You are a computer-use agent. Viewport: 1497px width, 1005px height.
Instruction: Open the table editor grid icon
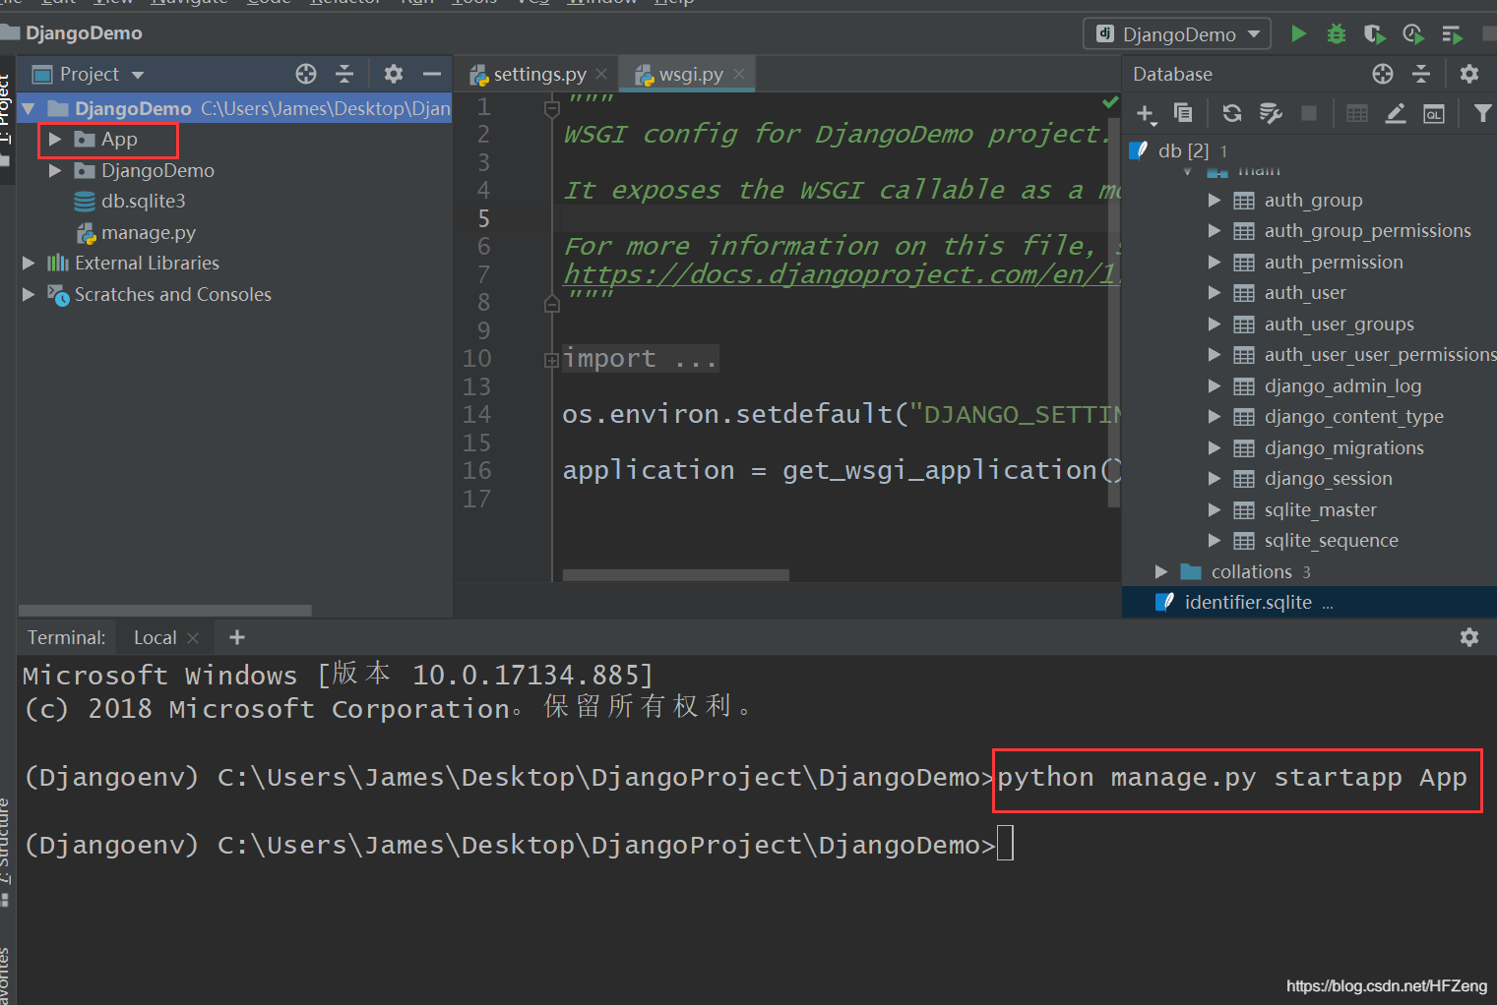coord(1357,113)
